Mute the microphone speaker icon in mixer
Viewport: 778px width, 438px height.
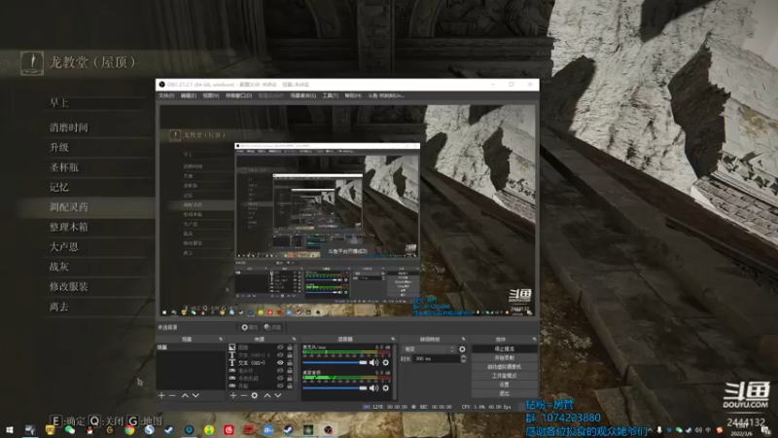click(x=373, y=362)
